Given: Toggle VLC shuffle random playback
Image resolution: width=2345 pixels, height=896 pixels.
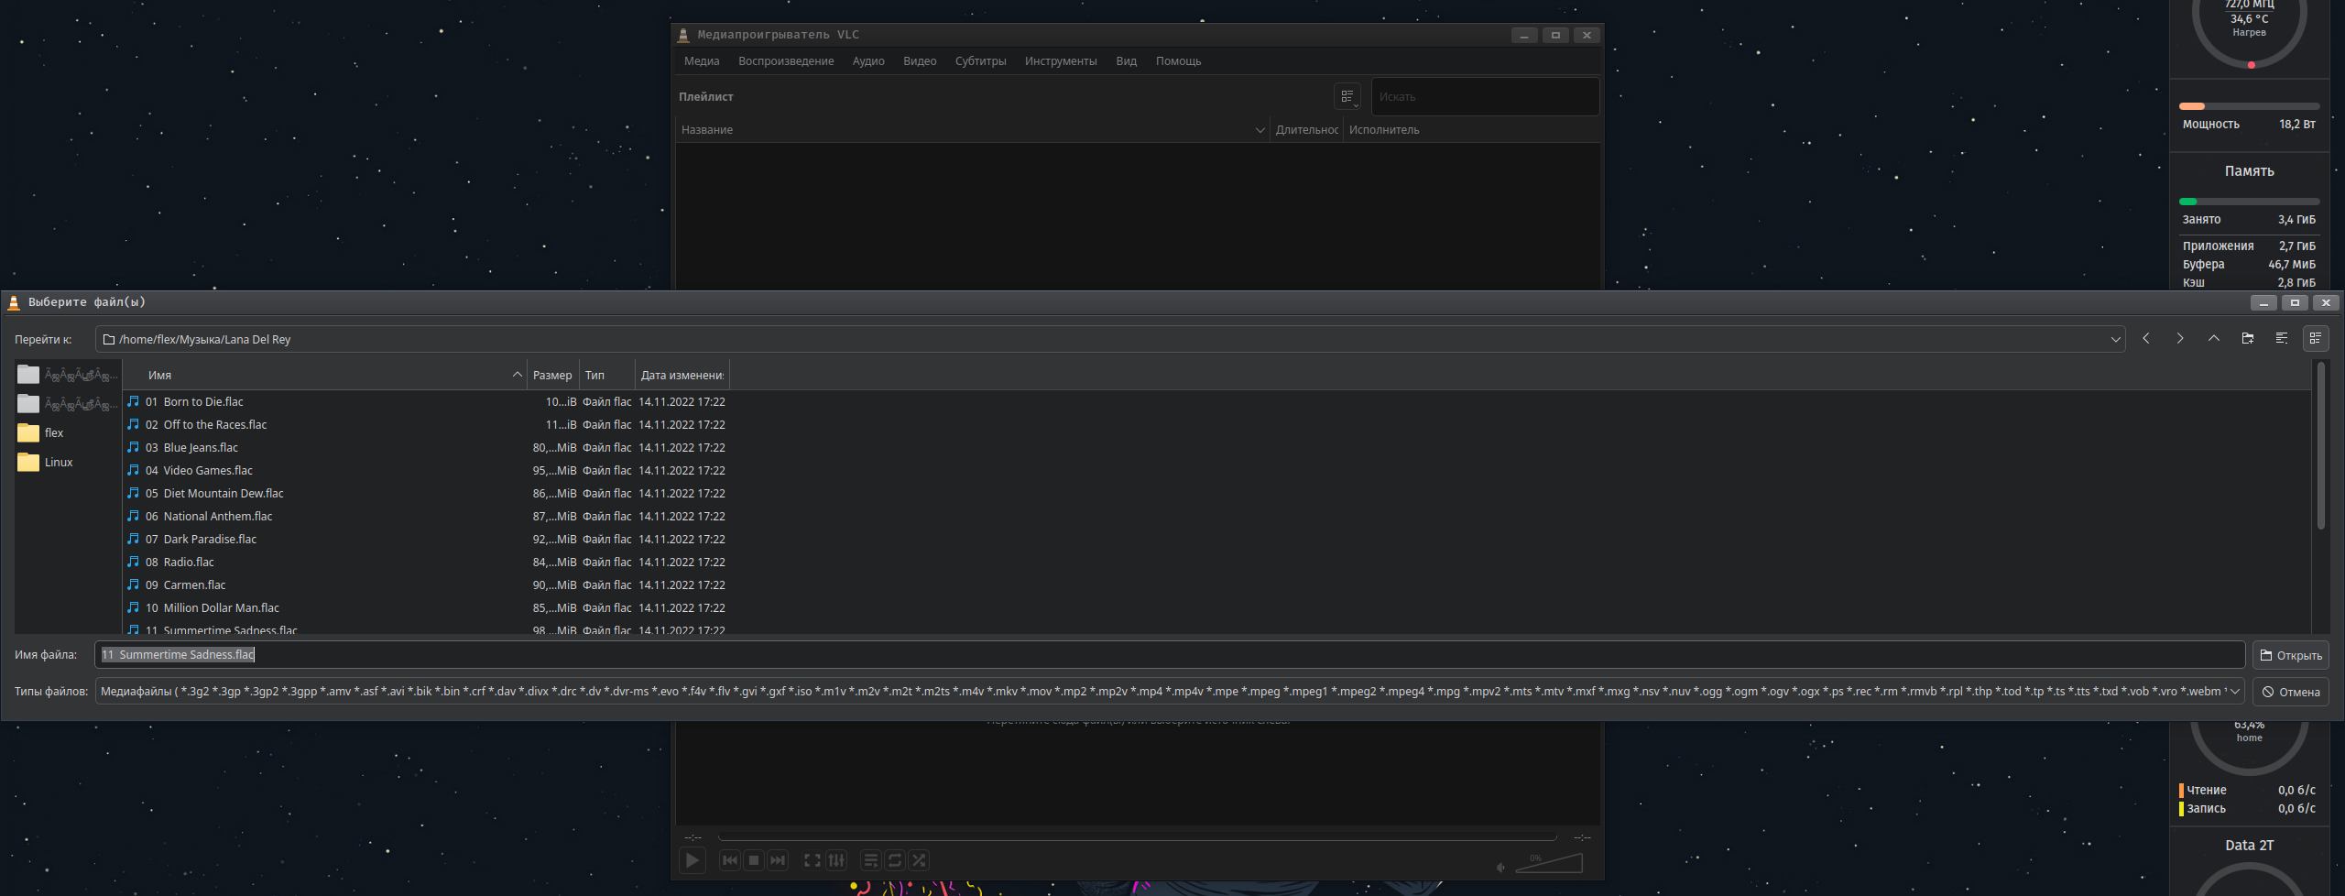Looking at the screenshot, I should tap(919, 860).
